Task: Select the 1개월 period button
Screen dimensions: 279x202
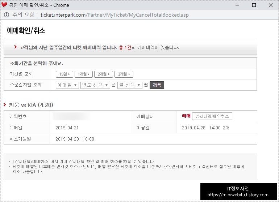Action: coord(84,74)
